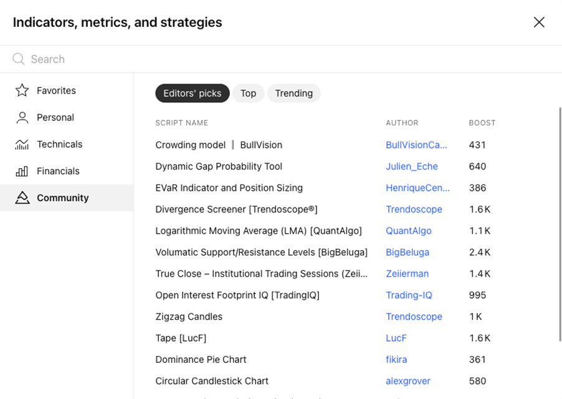Viewport: 562px width, 399px height.
Task: Open author alexgrover link
Action: pyautogui.click(x=408, y=381)
